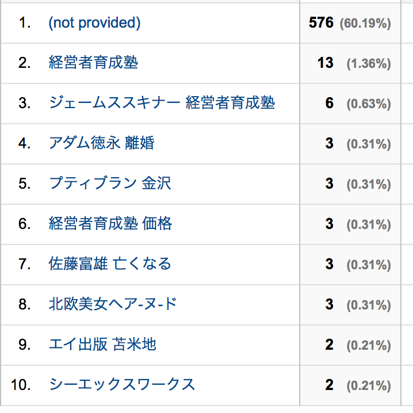Open the 経営者育成塾 keyword link
Screen dimensions: 413x413
[94, 63]
